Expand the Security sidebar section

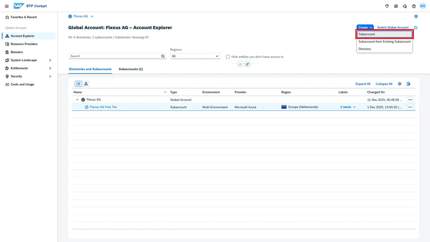click(50, 76)
